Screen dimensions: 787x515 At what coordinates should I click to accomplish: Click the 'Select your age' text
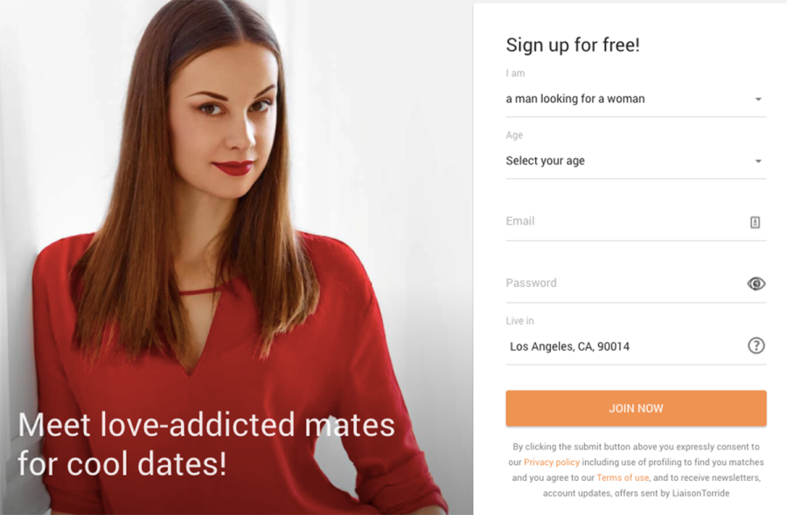click(x=545, y=161)
